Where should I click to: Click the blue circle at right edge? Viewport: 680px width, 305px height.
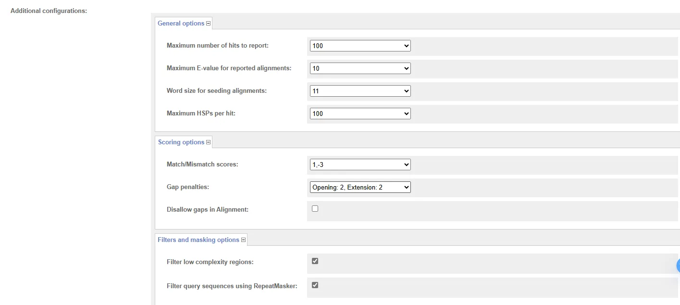tap(678, 266)
